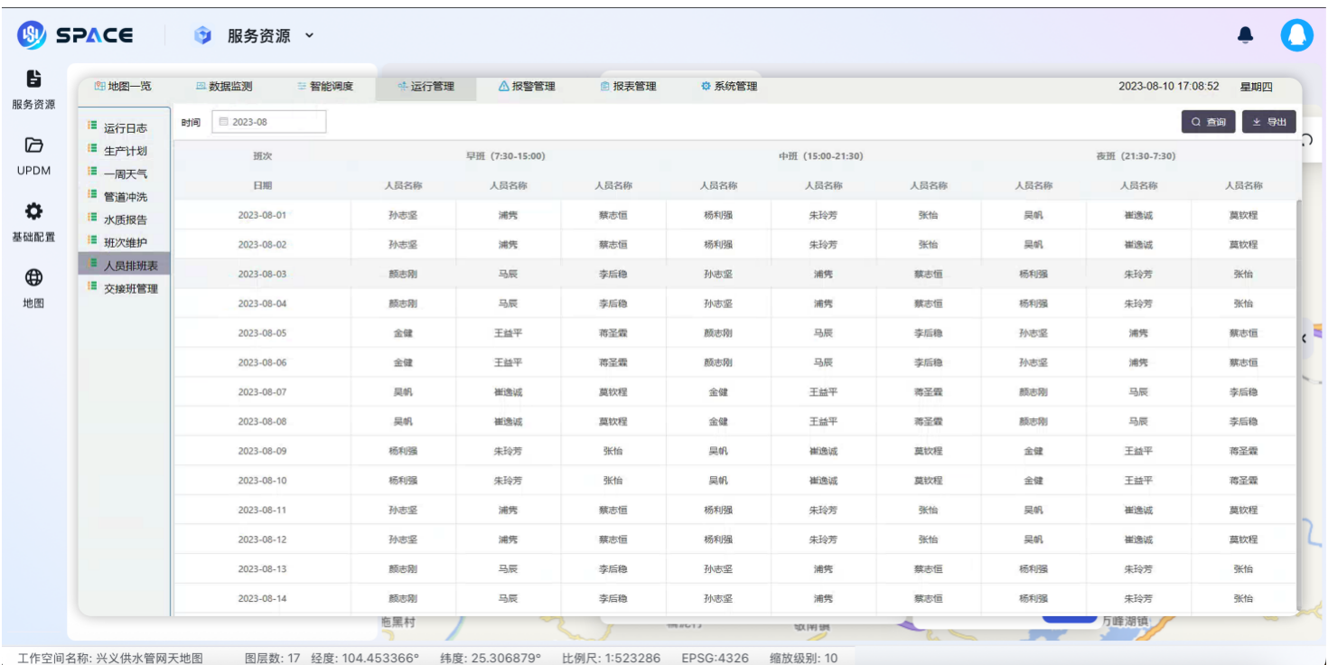Expand the 服务资源 dropdown chevron
This screenshot has width=1328, height=665.
coord(309,35)
